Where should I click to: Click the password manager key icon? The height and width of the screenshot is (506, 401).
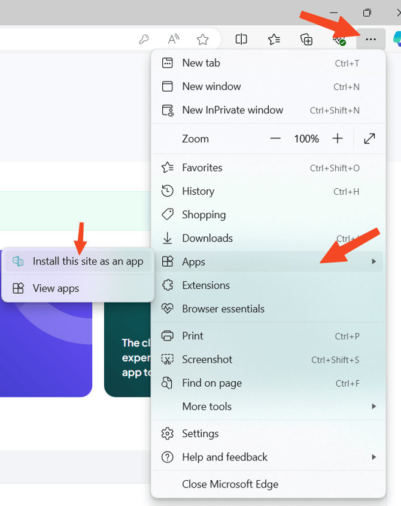click(144, 39)
